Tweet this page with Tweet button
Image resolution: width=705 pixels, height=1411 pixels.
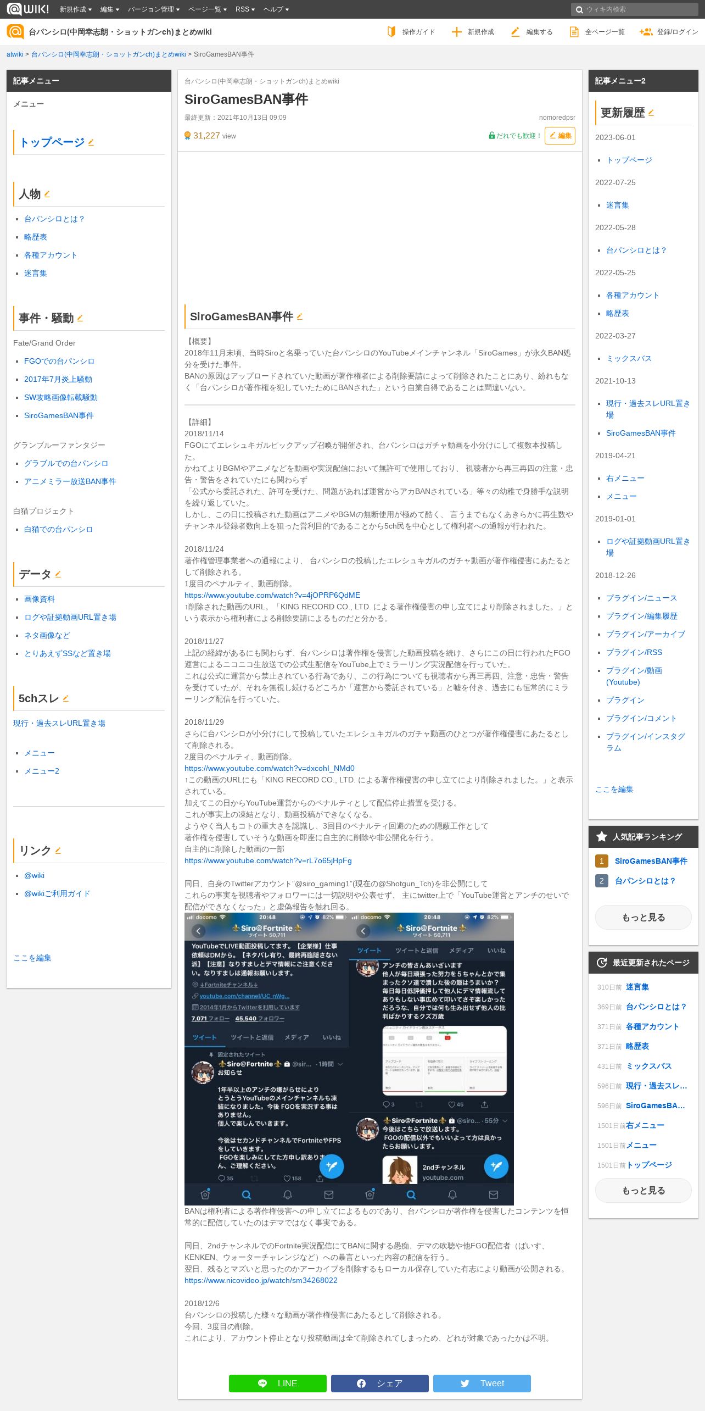click(482, 1383)
